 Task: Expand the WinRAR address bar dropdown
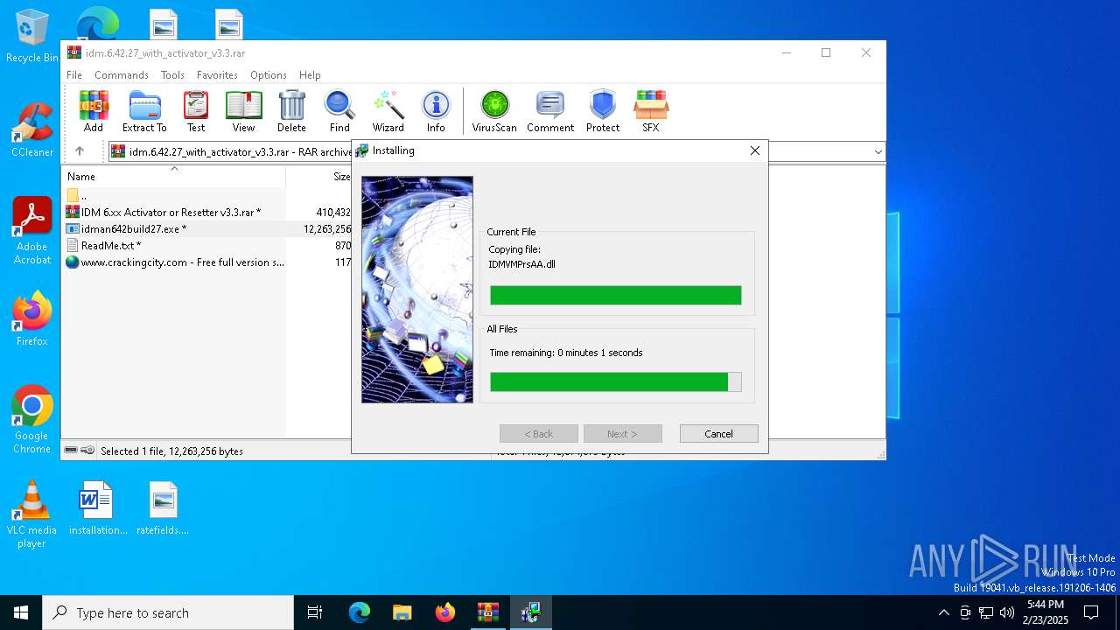click(x=878, y=151)
